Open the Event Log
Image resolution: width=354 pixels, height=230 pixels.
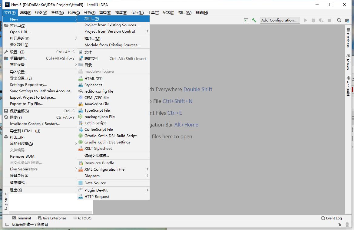coord(331,218)
